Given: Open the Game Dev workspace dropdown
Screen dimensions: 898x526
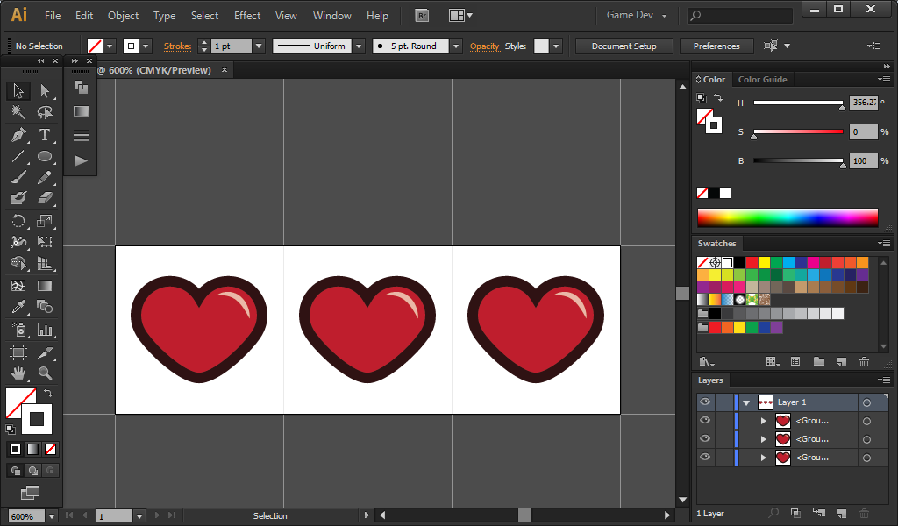Looking at the screenshot, I should click(637, 16).
